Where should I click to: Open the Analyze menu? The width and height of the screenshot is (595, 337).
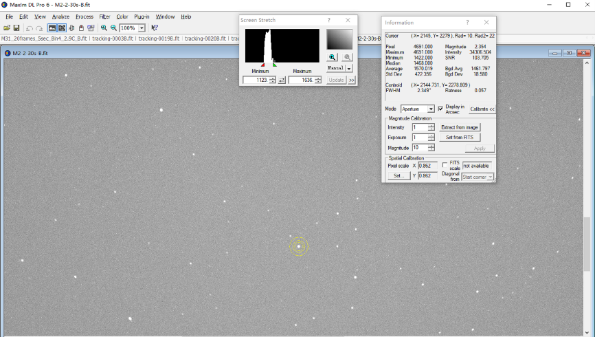tap(60, 17)
